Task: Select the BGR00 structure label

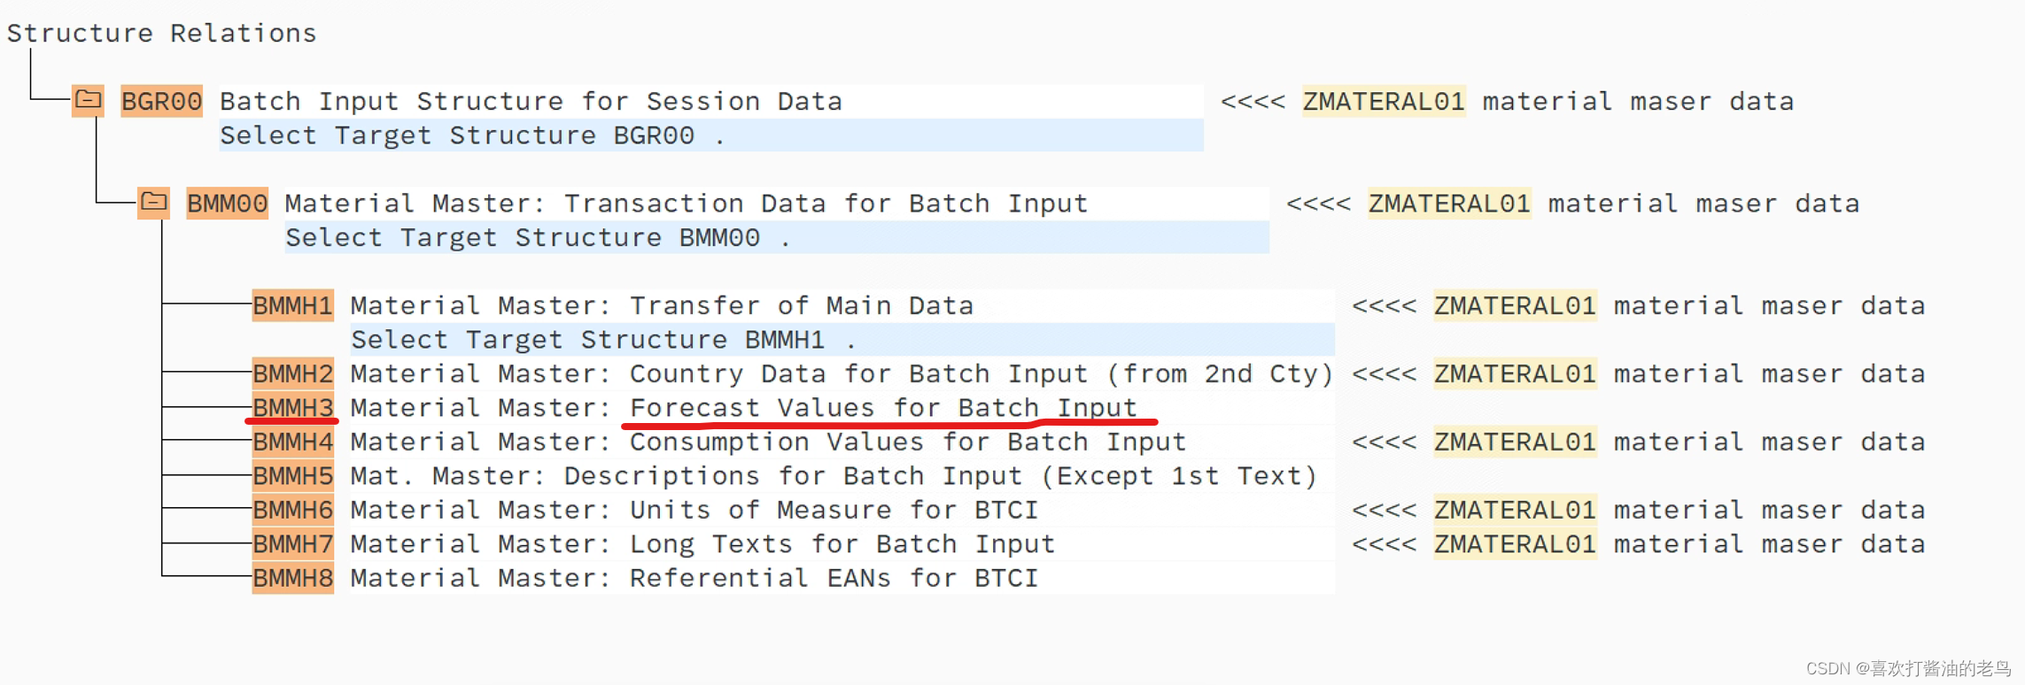Action: tap(160, 101)
